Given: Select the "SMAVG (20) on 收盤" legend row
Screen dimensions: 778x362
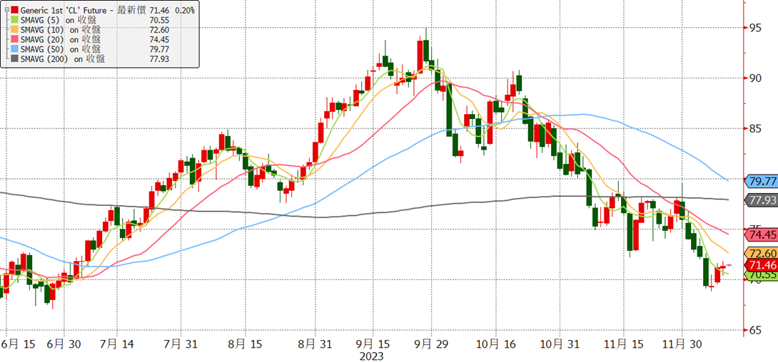Looking at the screenshot, I should click(x=61, y=40).
